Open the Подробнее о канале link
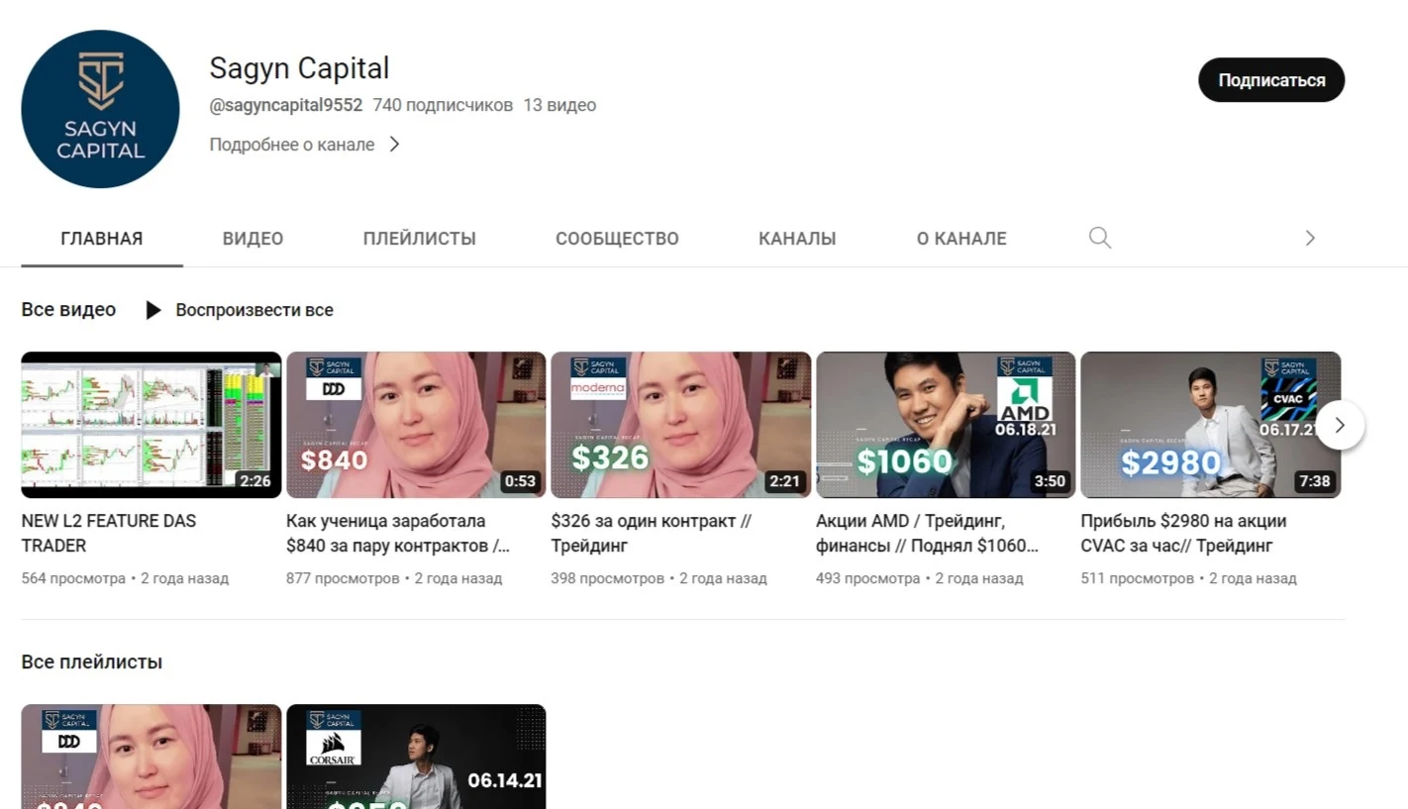 292,145
